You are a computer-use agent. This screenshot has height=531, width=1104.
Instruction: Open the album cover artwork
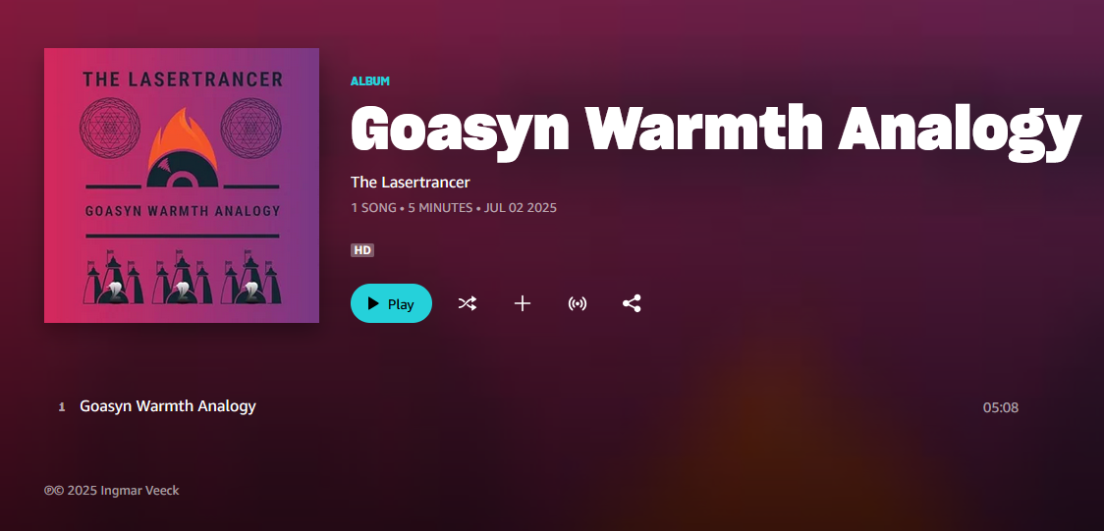pyautogui.click(x=182, y=186)
